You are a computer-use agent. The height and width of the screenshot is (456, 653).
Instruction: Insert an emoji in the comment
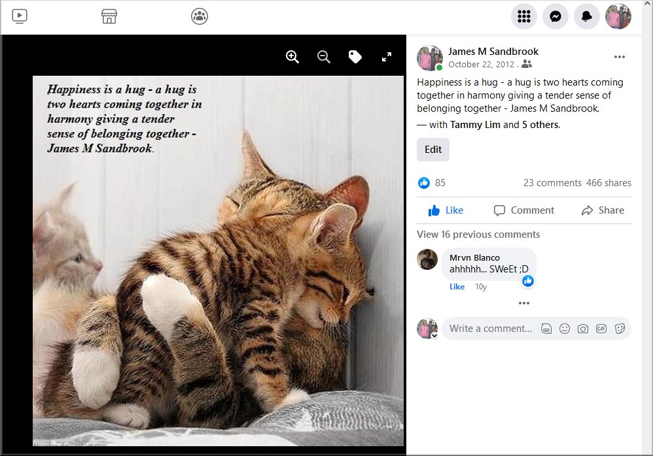coord(564,329)
